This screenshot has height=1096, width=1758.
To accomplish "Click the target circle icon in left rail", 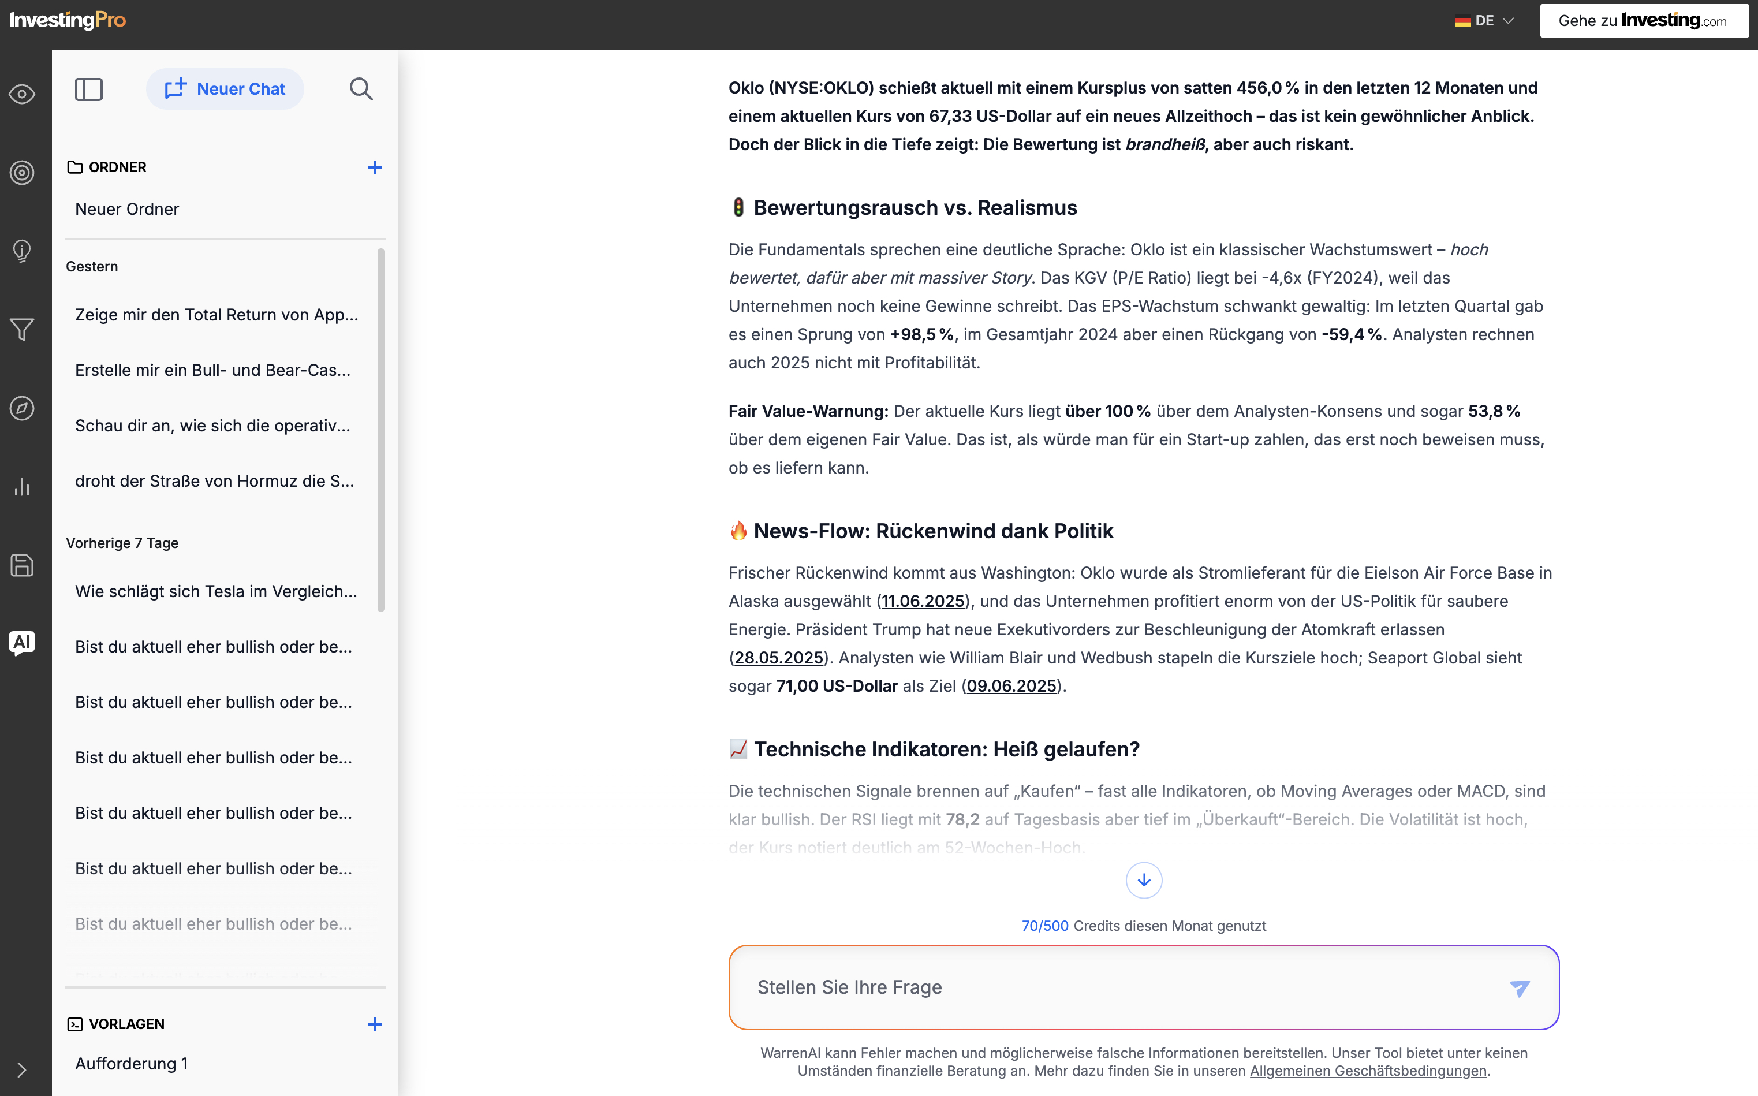I will tap(22, 173).
